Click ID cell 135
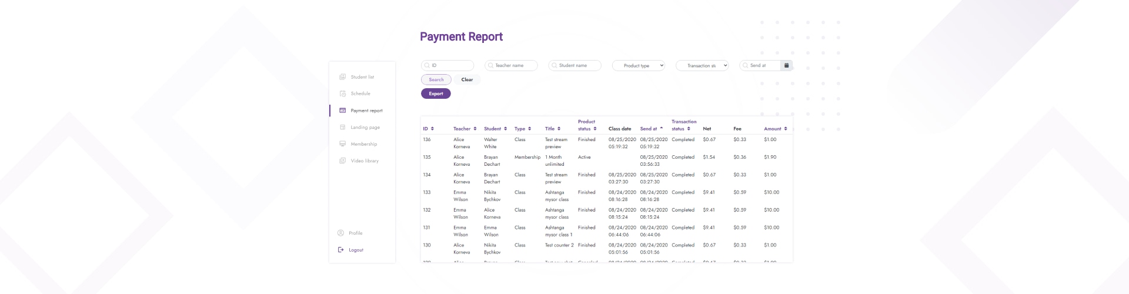Viewport: 1129px width, 294px height. [x=427, y=157]
